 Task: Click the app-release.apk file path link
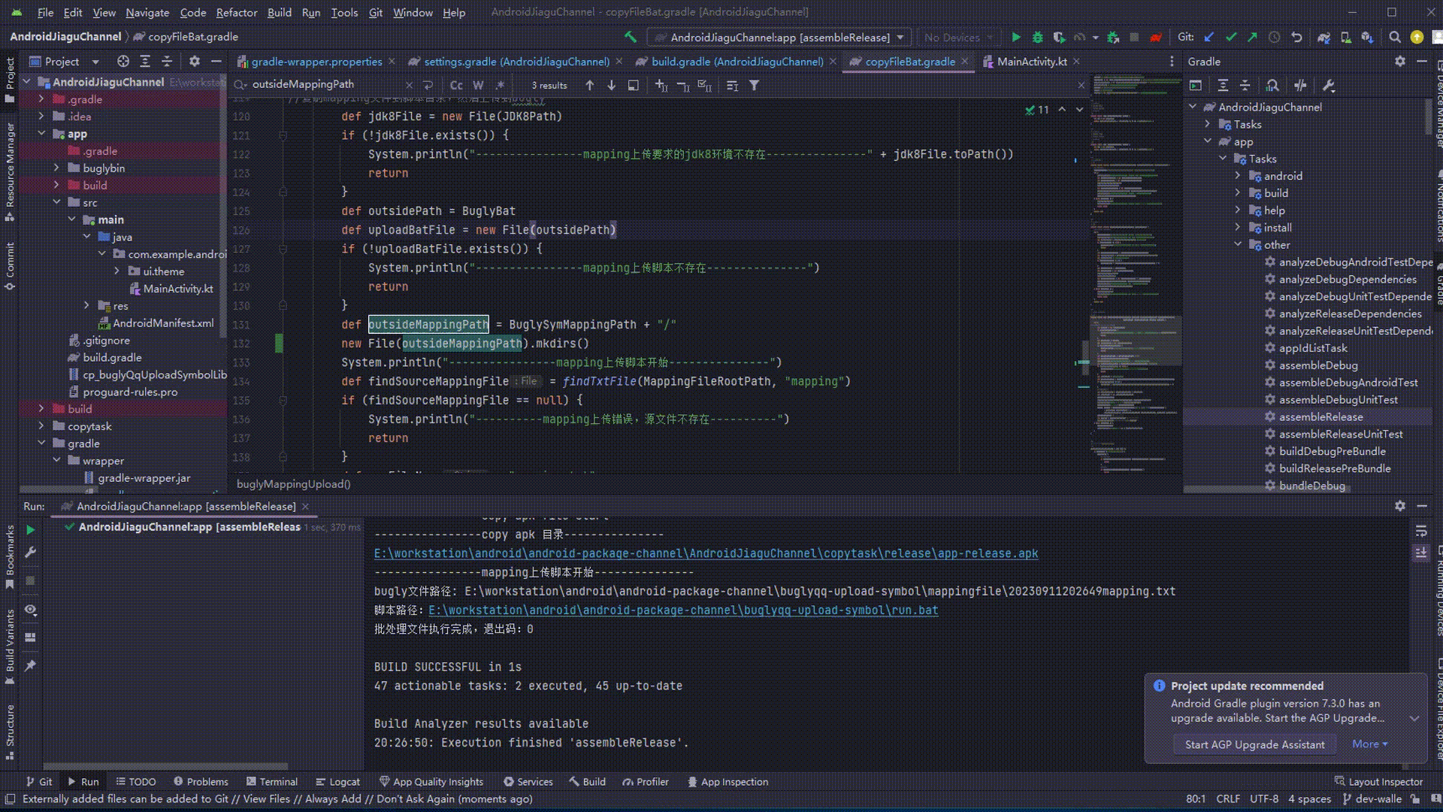(x=706, y=553)
